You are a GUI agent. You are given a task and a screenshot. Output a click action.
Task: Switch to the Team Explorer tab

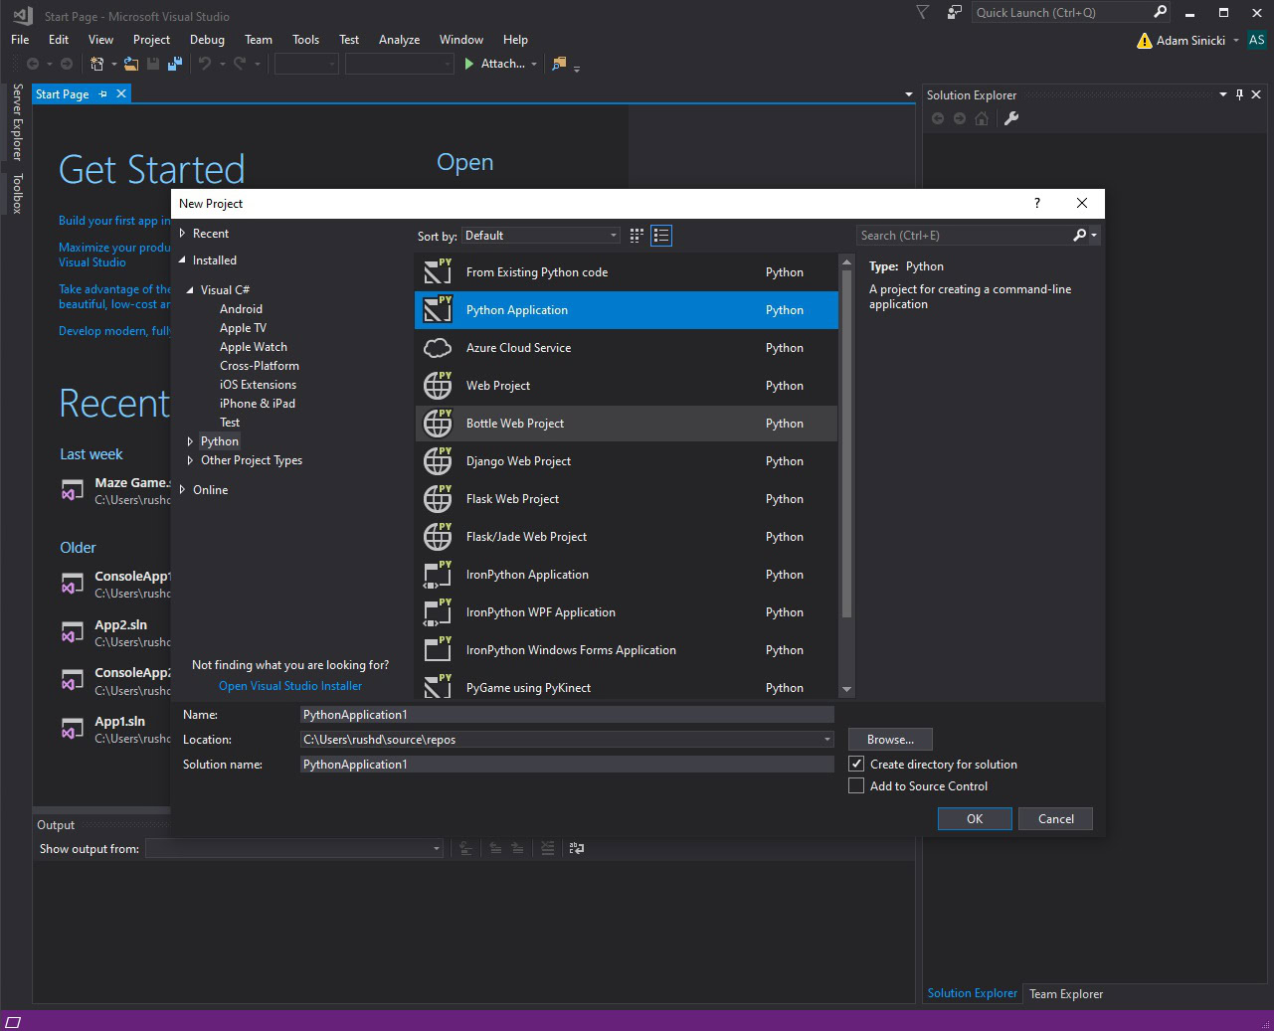coord(1065,993)
